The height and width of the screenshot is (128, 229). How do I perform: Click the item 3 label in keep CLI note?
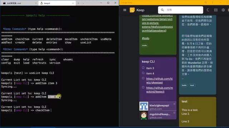pos(150,68)
